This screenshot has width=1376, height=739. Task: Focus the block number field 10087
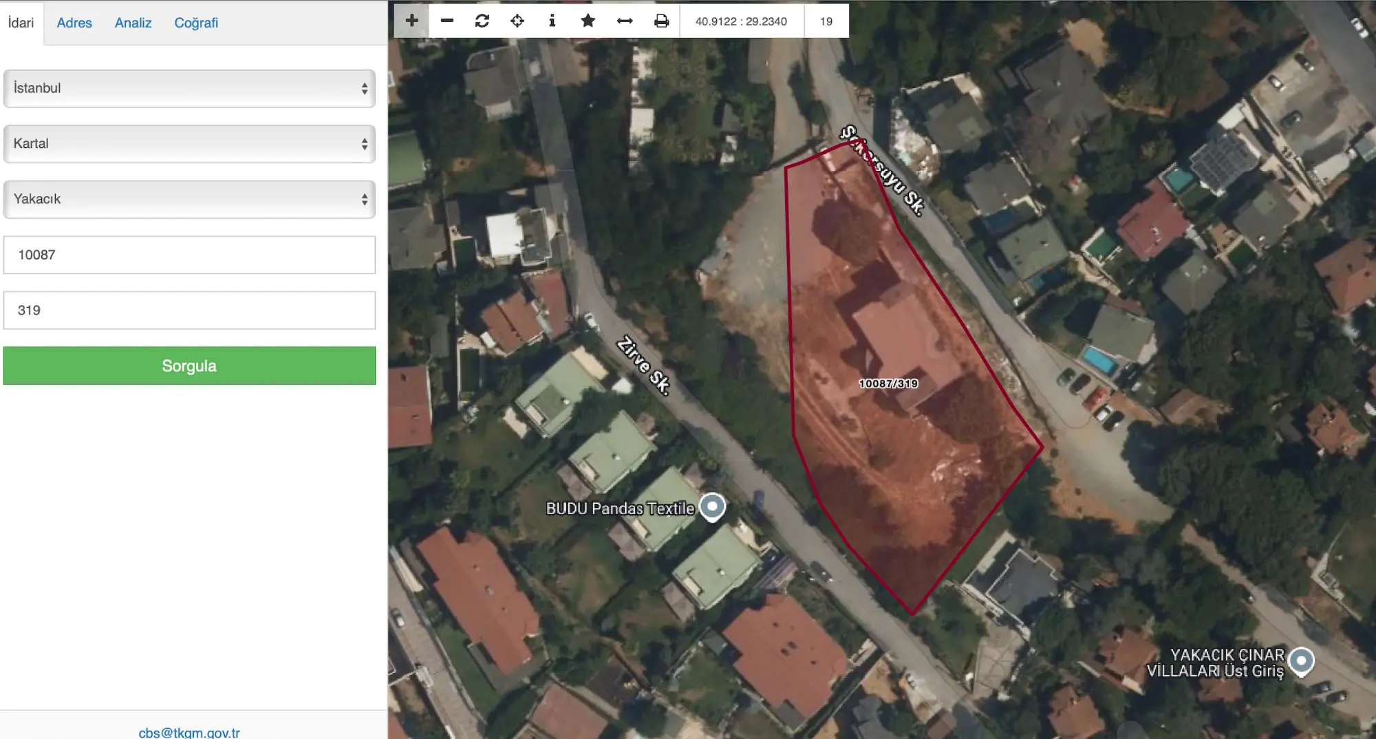click(x=189, y=255)
